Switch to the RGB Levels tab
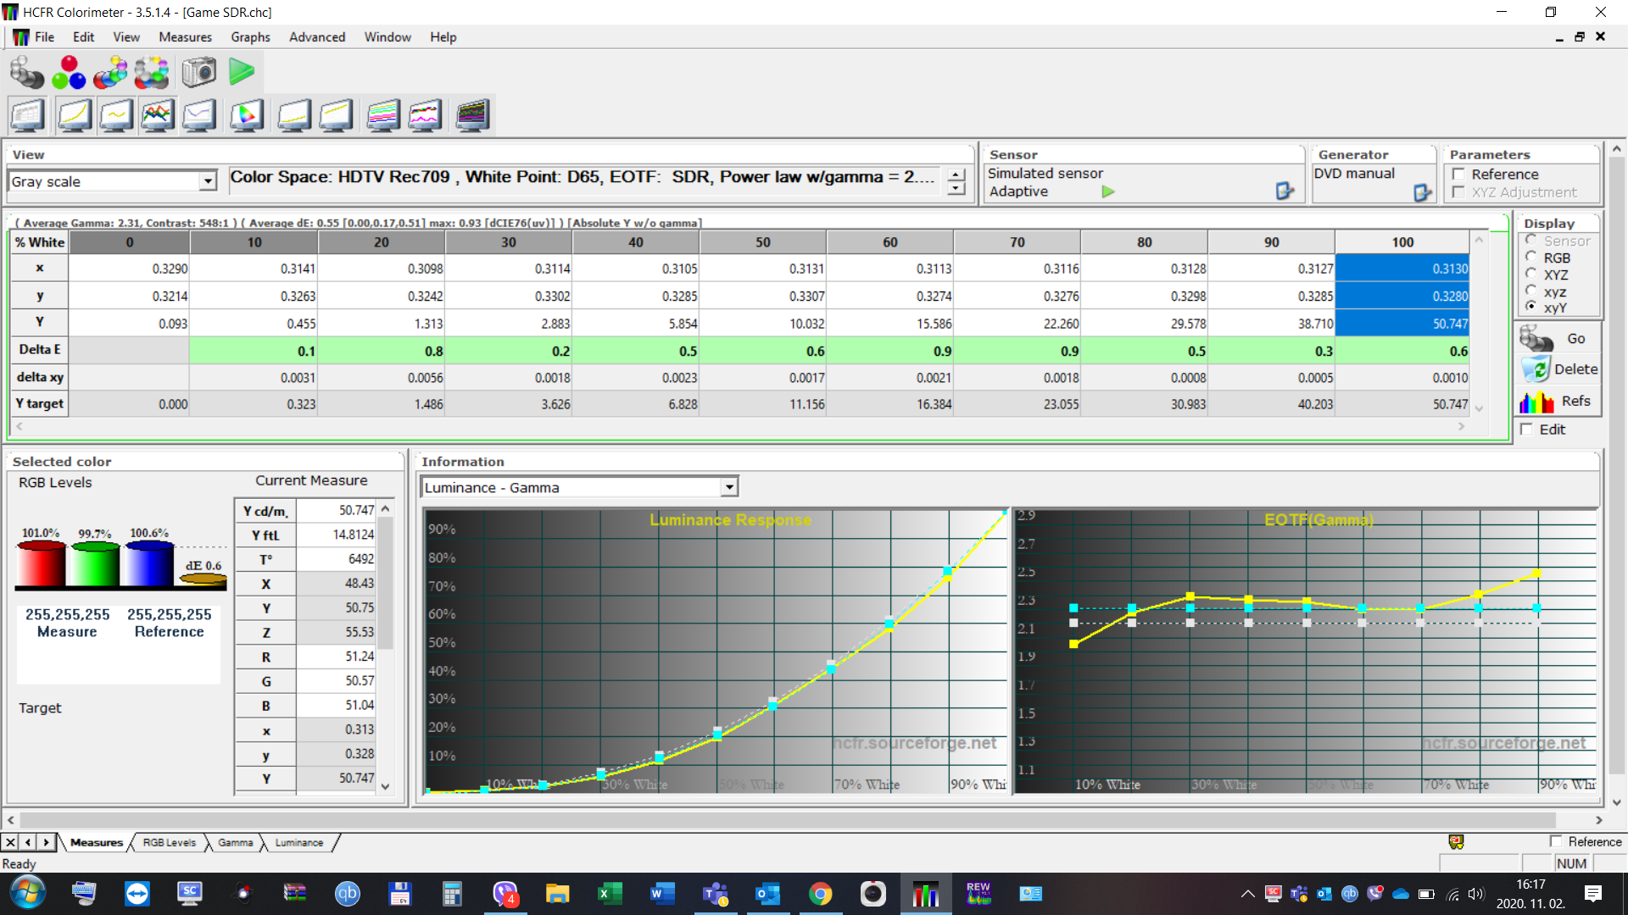This screenshot has width=1628, height=915. pyautogui.click(x=169, y=842)
